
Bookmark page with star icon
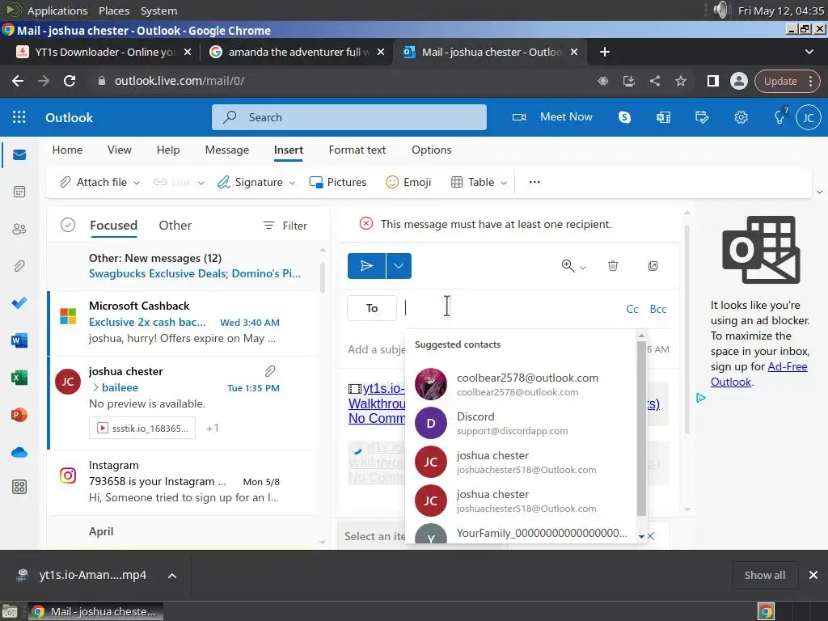pyautogui.click(x=681, y=81)
